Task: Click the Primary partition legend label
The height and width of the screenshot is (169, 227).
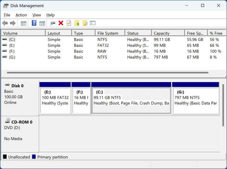Action: click(53, 157)
